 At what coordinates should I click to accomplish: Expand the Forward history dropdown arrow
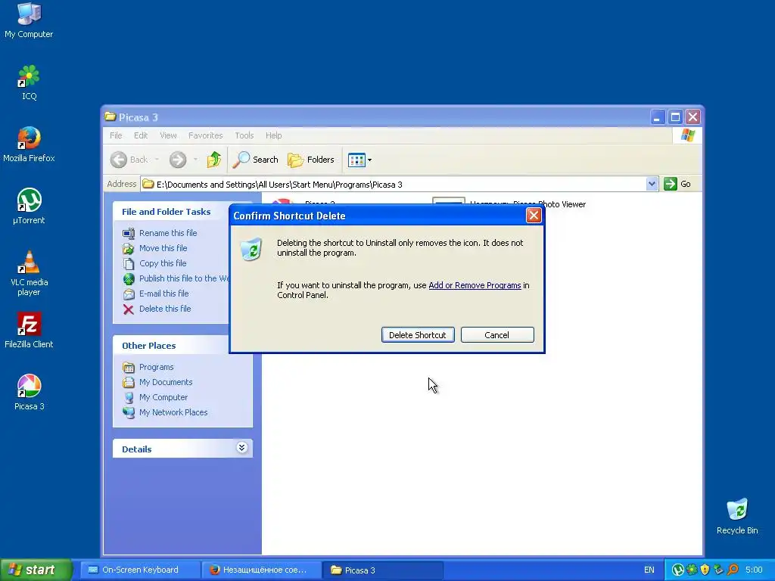(x=195, y=160)
